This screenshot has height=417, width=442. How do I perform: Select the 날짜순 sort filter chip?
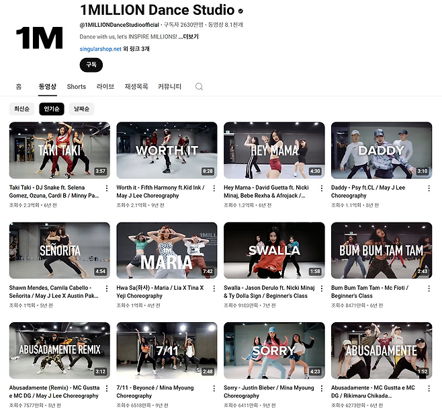(81, 109)
